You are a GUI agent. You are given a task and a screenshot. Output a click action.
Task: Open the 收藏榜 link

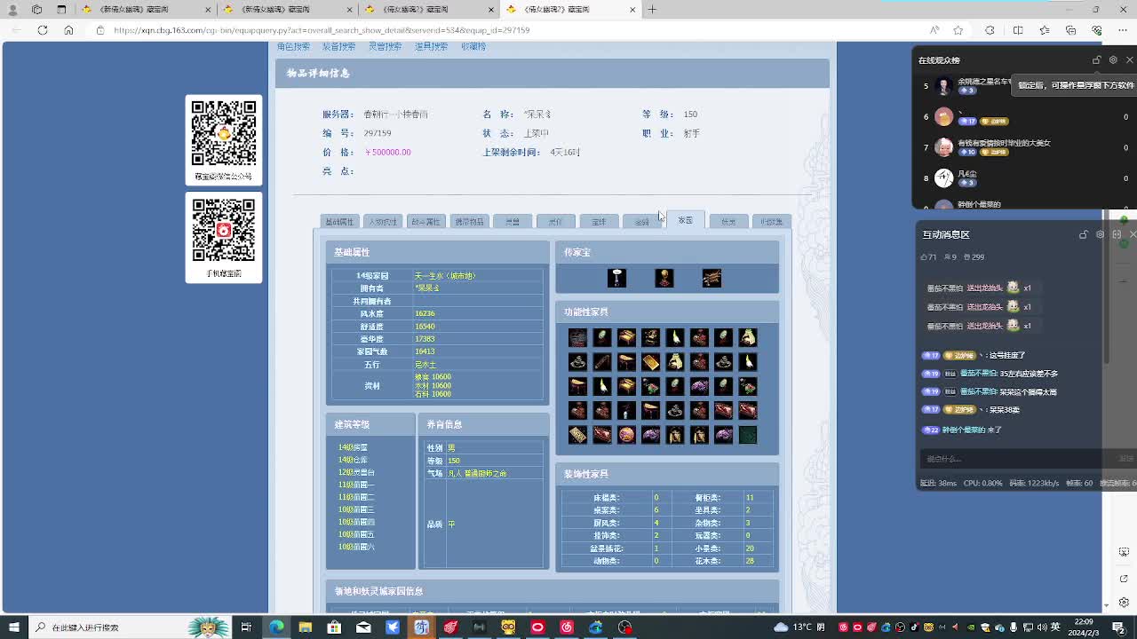473,46
